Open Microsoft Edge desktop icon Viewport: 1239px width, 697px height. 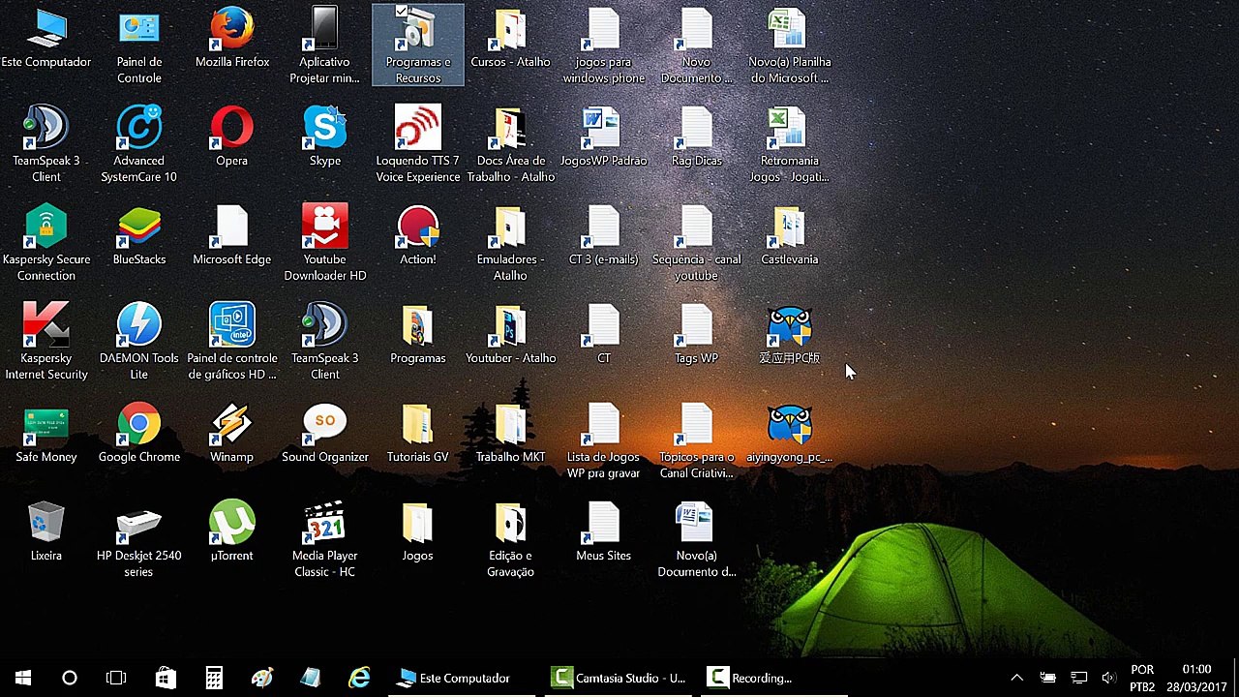pos(232,236)
